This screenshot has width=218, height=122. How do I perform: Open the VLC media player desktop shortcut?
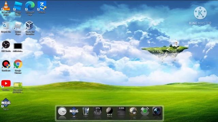click(x=6, y=8)
